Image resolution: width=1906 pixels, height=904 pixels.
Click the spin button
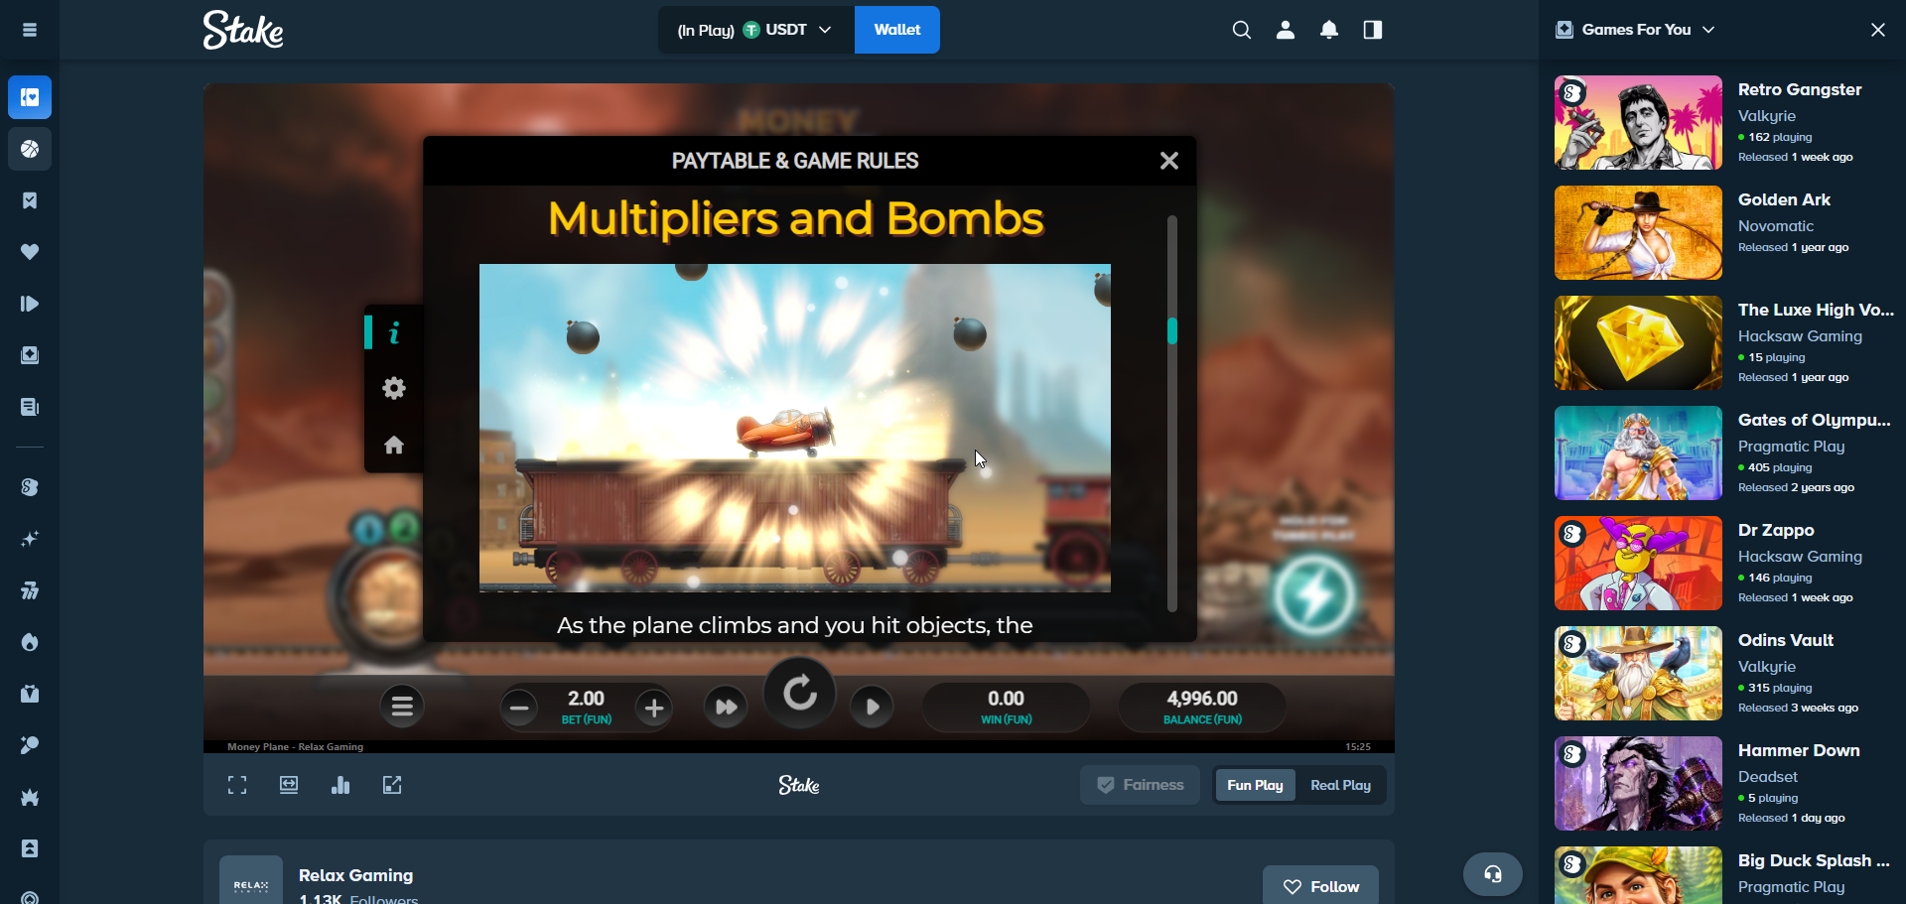click(x=800, y=693)
